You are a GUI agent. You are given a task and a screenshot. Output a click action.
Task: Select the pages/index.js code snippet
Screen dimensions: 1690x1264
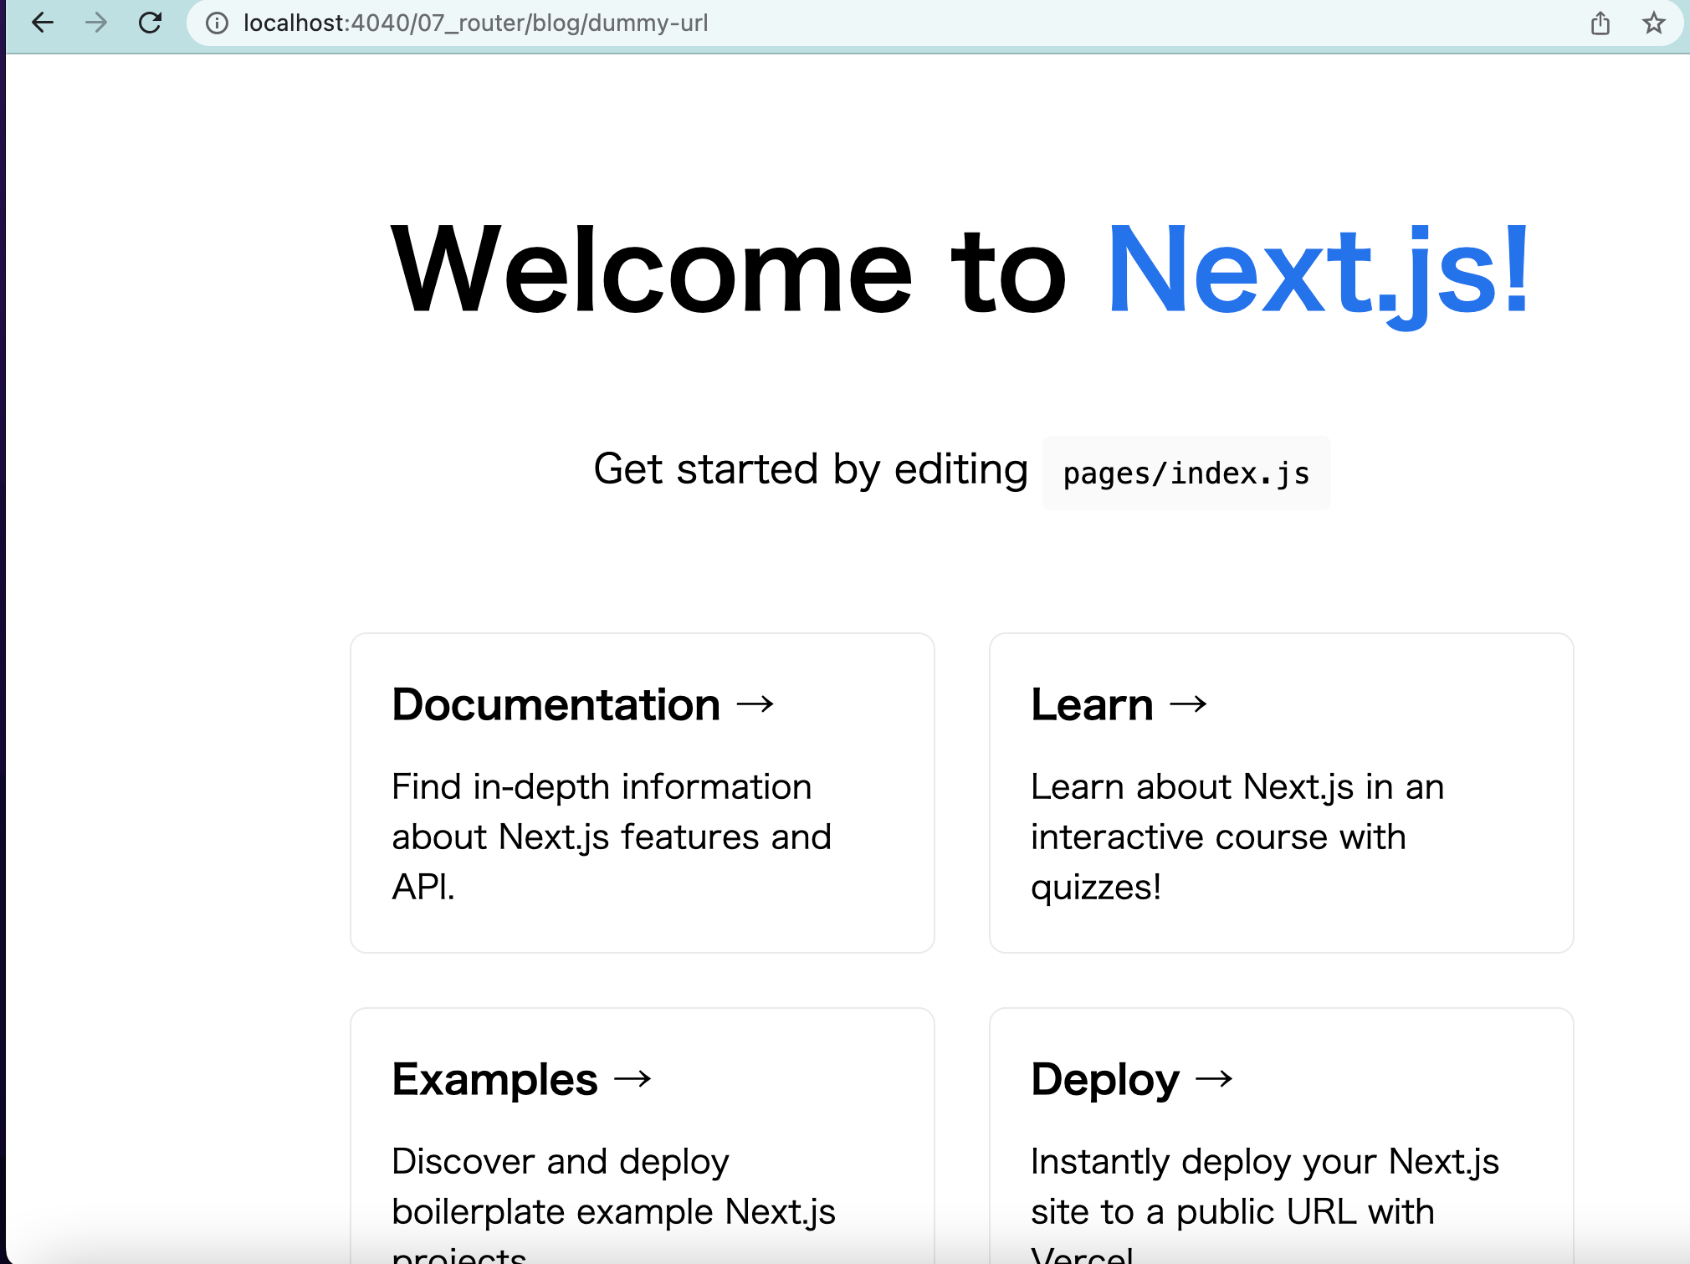point(1185,472)
